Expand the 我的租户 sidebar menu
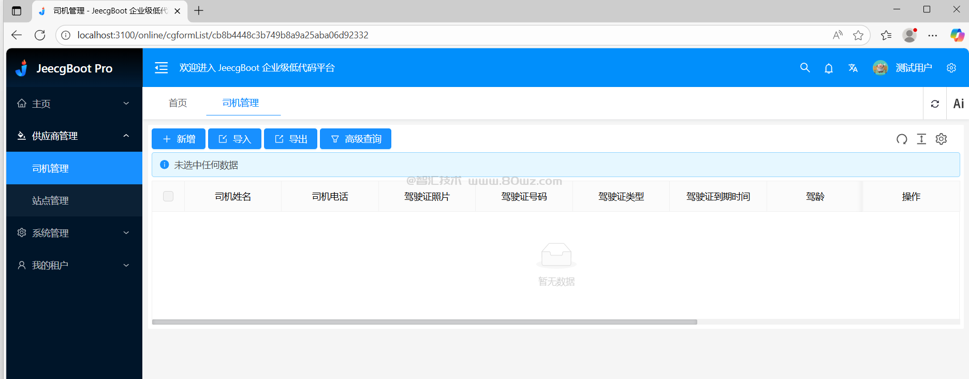This screenshot has height=379, width=969. pyautogui.click(x=74, y=265)
